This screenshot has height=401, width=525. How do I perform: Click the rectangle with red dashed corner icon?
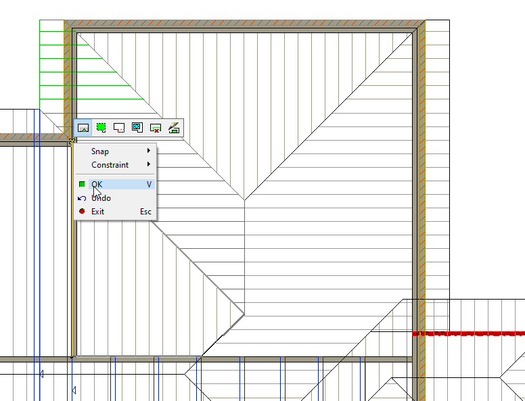119,127
